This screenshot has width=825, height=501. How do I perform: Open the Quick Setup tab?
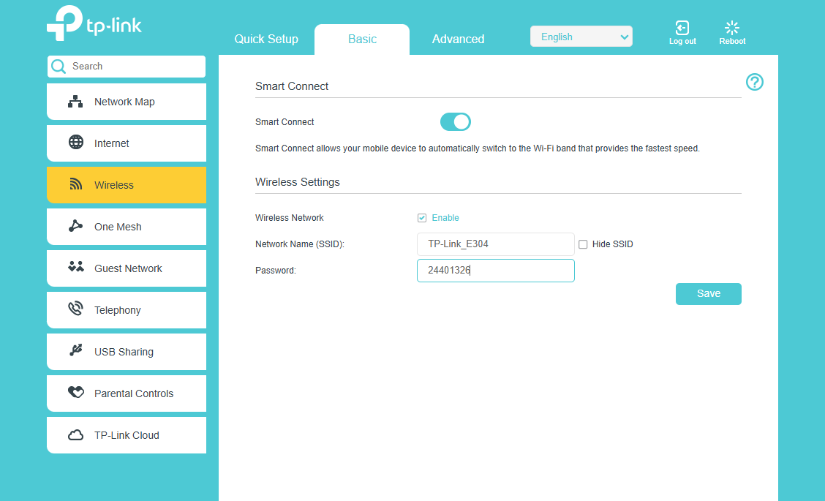click(266, 39)
